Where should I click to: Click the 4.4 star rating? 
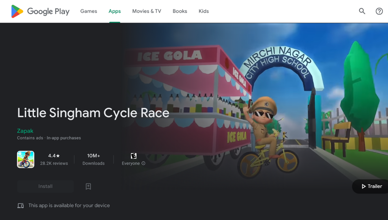[54, 156]
